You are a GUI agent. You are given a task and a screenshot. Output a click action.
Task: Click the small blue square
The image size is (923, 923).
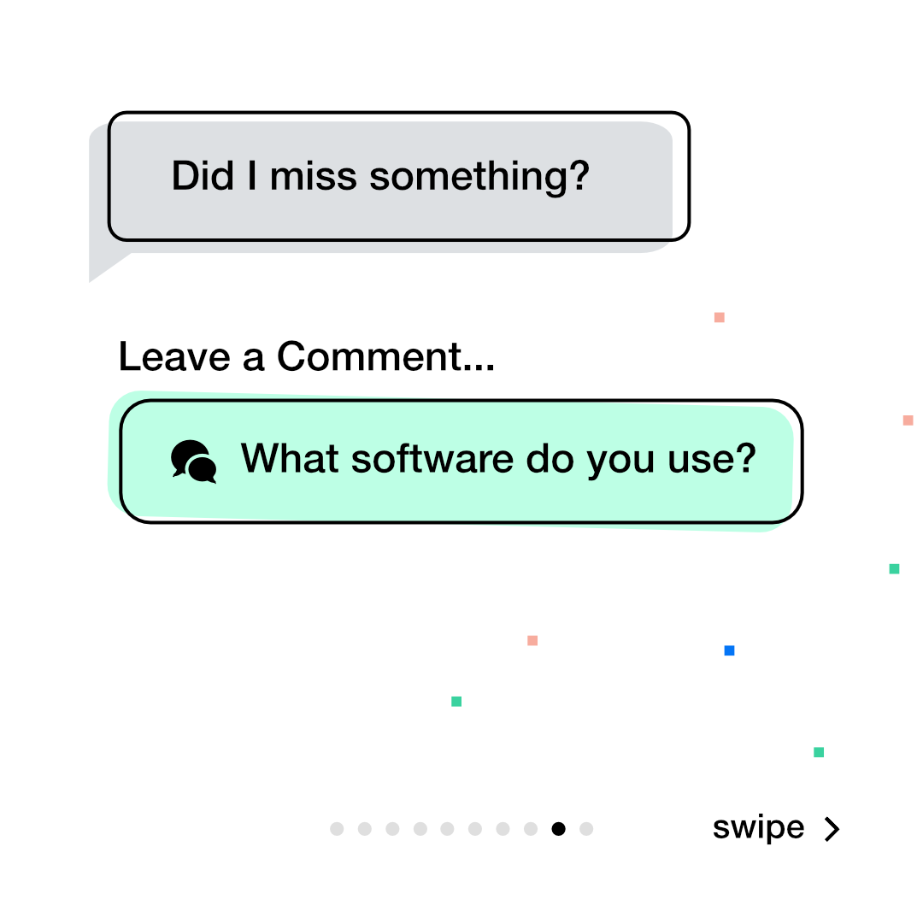coord(729,650)
